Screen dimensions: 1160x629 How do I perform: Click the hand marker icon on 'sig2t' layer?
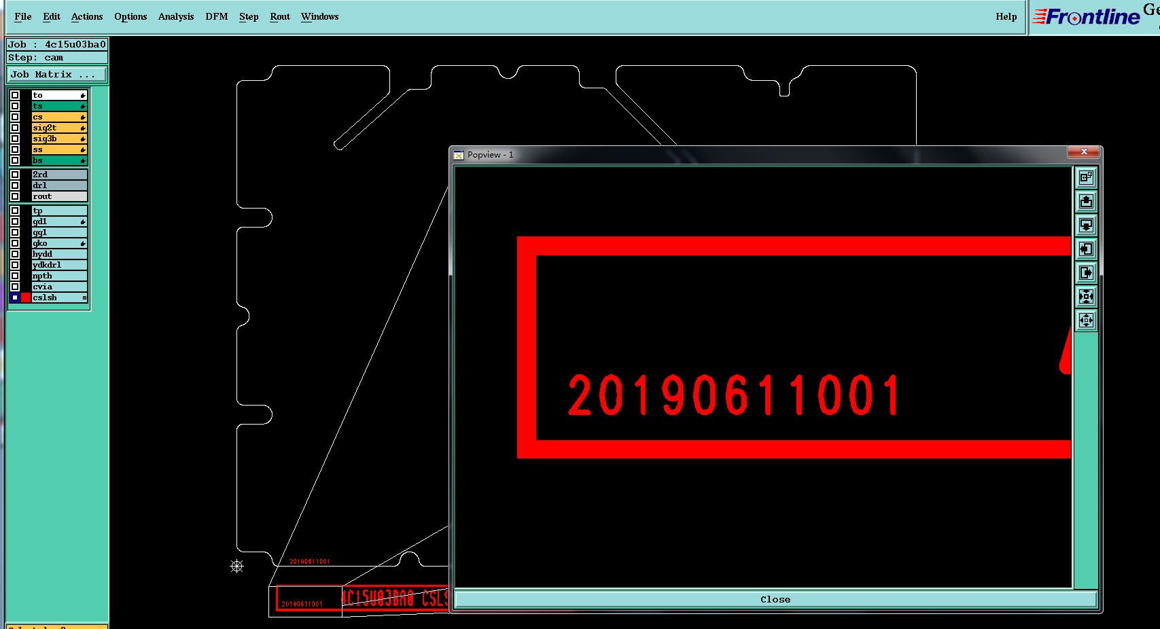coord(83,128)
